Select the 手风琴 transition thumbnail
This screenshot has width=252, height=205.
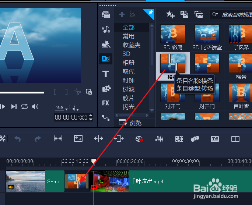[x=241, y=34]
